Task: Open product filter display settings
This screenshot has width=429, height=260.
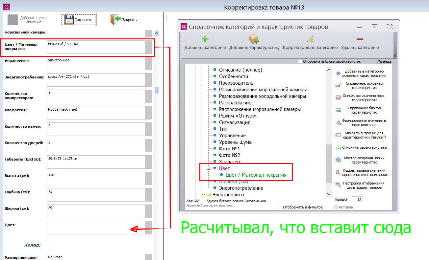Action: click(361, 185)
